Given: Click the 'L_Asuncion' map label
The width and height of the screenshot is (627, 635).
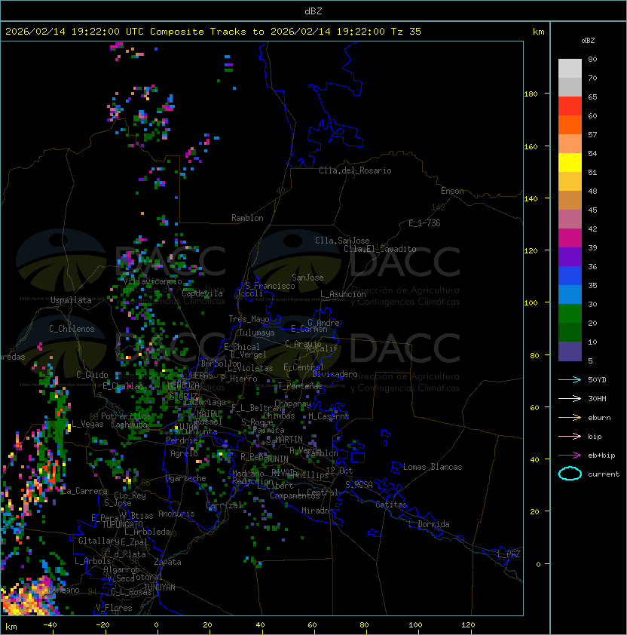Looking at the screenshot, I should (343, 294).
